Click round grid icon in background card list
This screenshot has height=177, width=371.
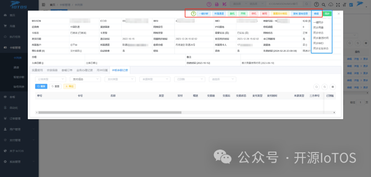366,43
